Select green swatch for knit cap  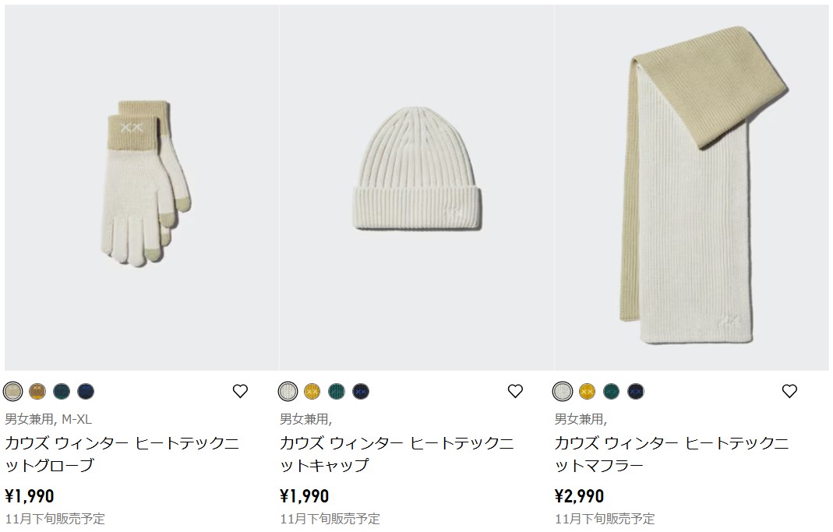[337, 391]
